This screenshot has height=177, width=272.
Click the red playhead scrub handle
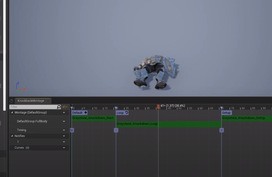coord(158,107)
